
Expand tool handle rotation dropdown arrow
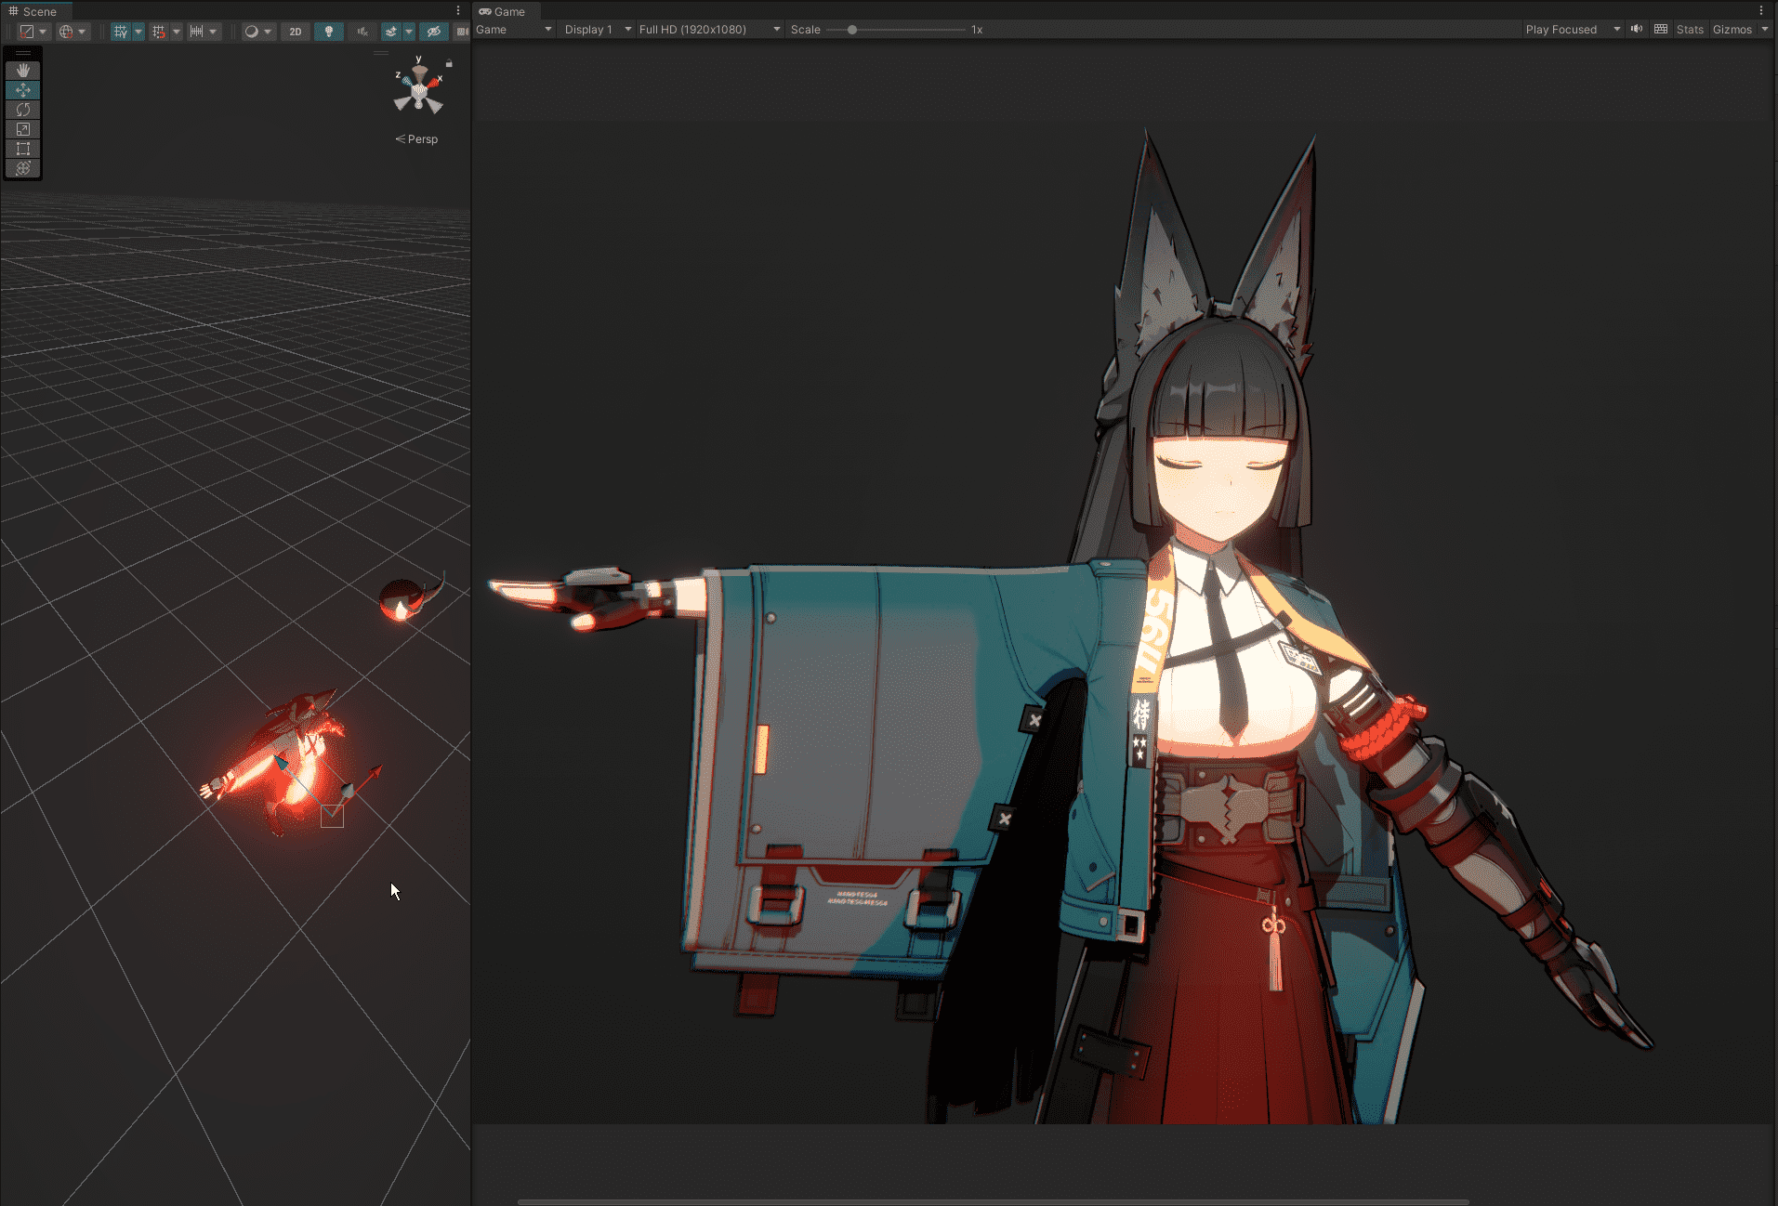coord(82,32)
